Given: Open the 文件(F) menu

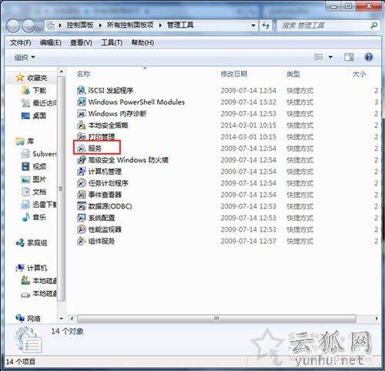Looking at the screenshot, I should 21,42.
